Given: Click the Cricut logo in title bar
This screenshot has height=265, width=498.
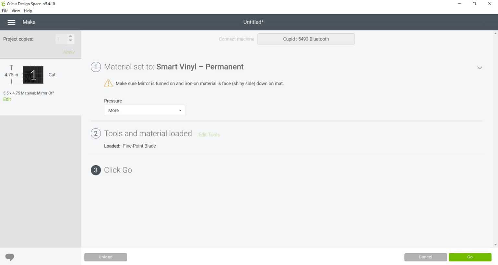Looking at the screenshot, I should [3, 4].
